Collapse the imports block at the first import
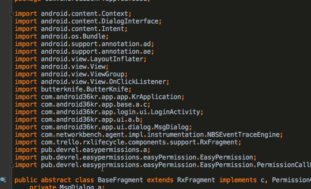311x189 pixels. coord(12,14)
